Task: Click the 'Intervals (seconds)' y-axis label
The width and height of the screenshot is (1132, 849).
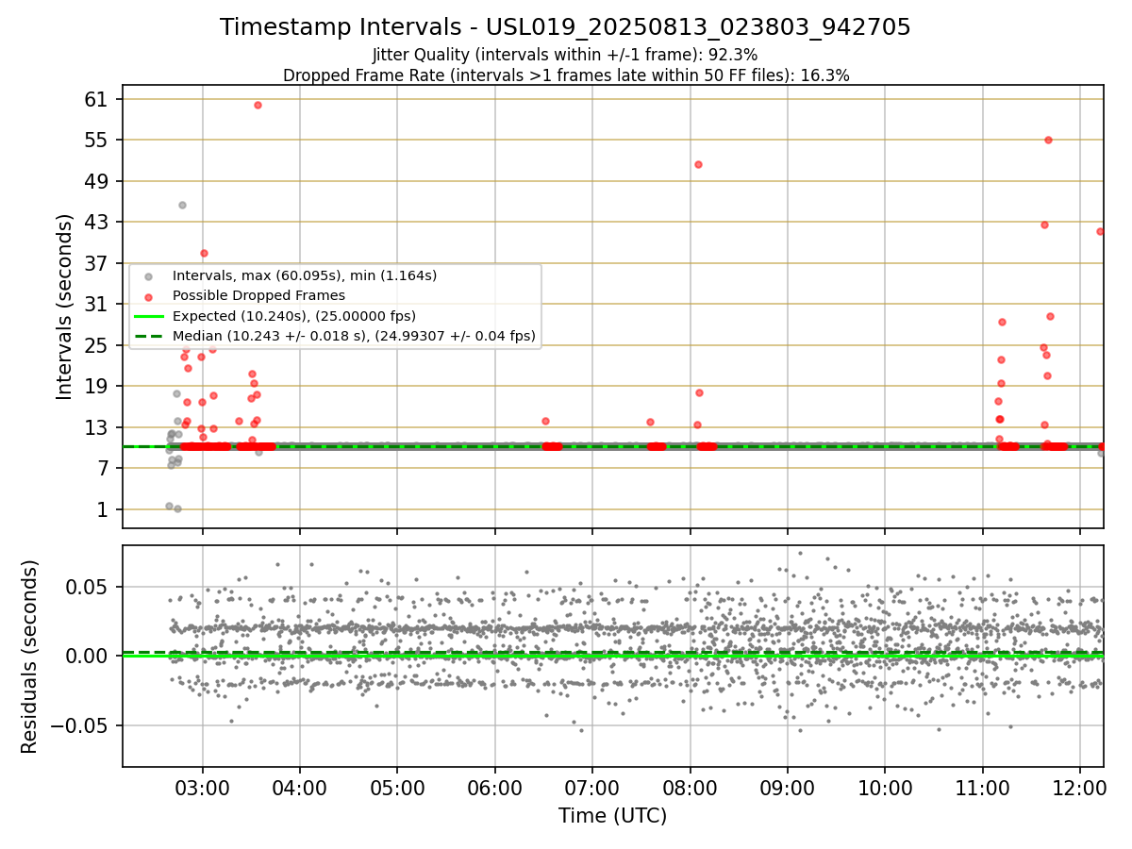Action: click(x=65, y=307)
